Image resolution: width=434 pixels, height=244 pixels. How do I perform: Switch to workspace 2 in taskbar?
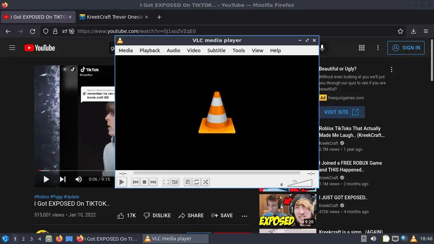(x=23, y=239)
